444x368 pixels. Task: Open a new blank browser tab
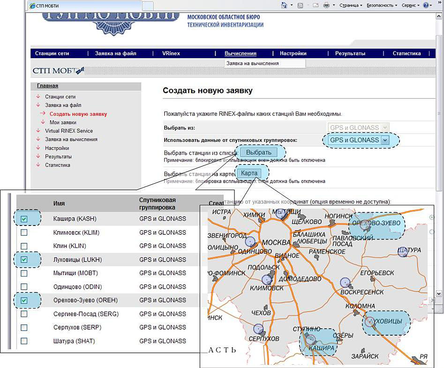coord(148,6)
